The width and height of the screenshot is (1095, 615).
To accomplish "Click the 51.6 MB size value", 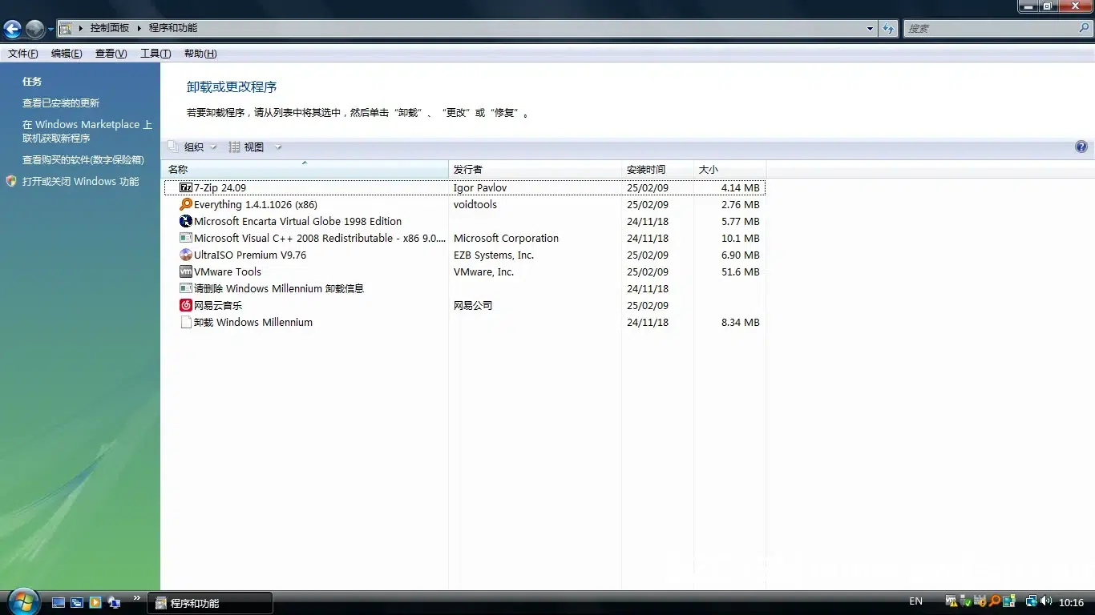I will [740, 271].
